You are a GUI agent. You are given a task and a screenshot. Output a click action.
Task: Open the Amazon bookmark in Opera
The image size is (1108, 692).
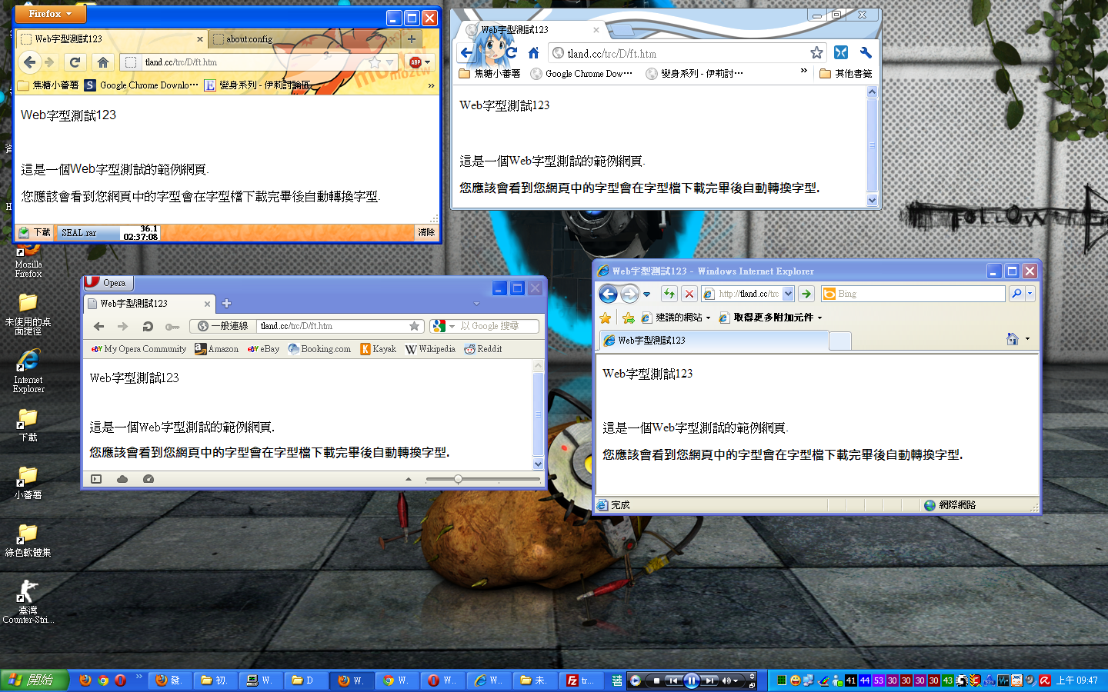pyautogui.click(x=216, y=349)
